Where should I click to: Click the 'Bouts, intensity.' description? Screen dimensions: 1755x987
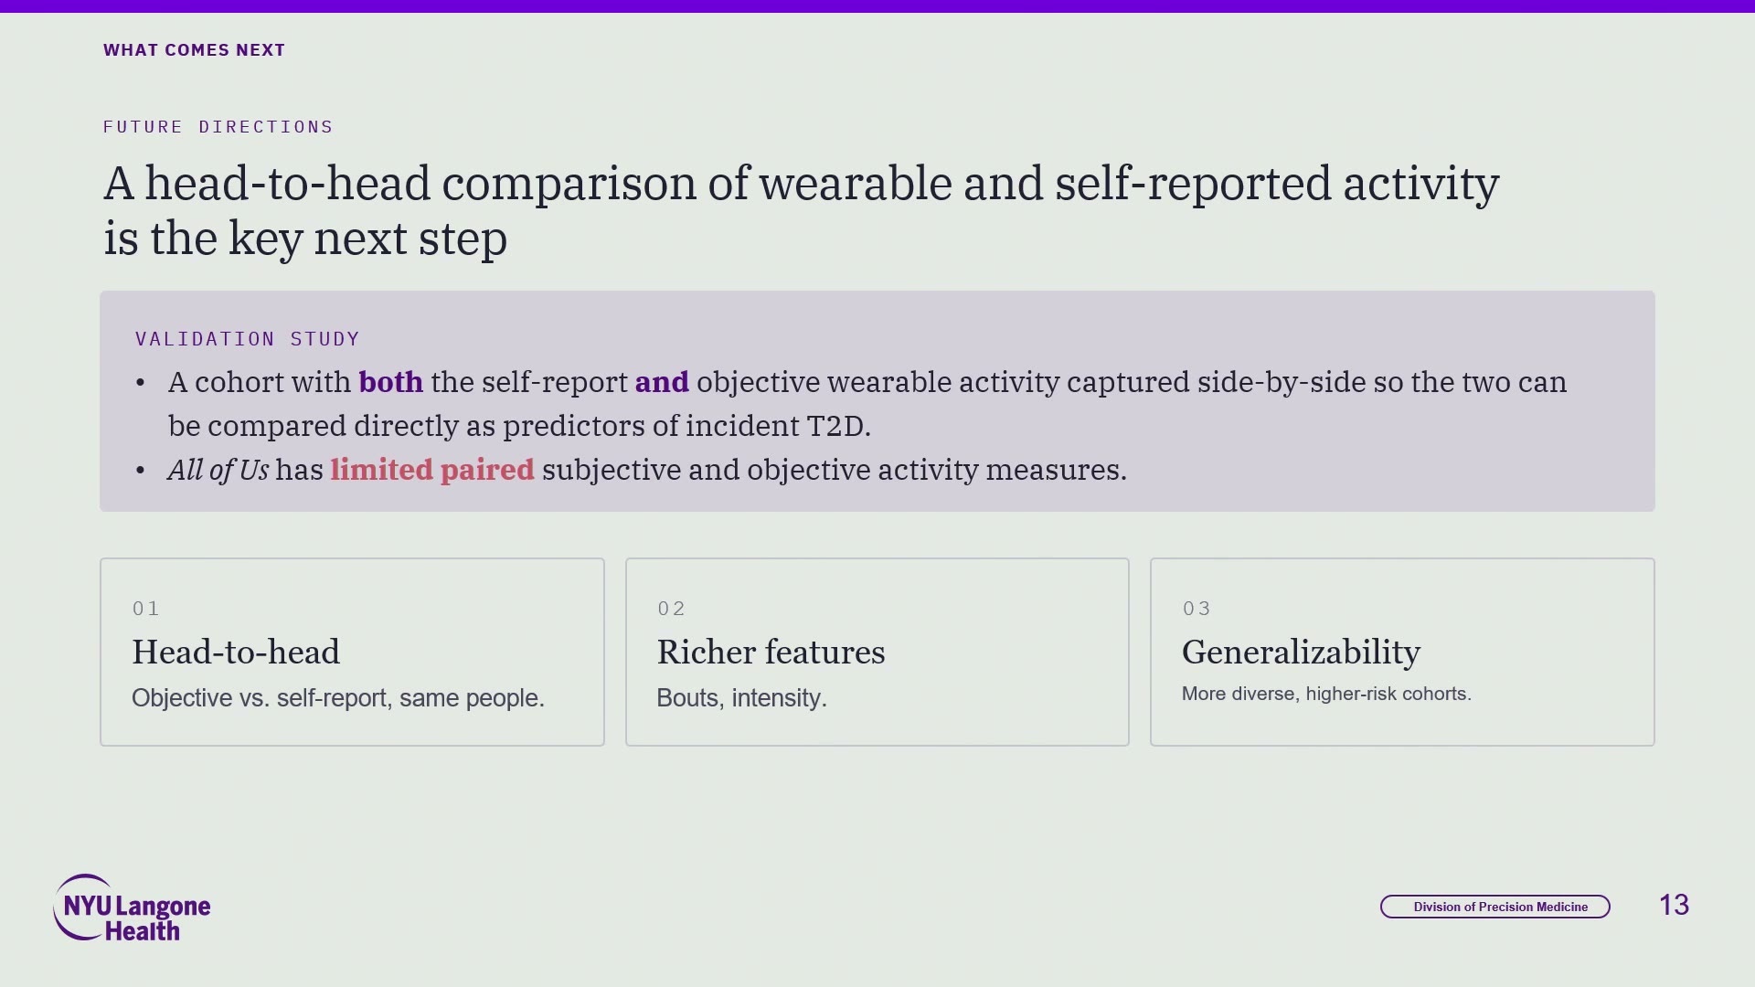tap(741, 698)
